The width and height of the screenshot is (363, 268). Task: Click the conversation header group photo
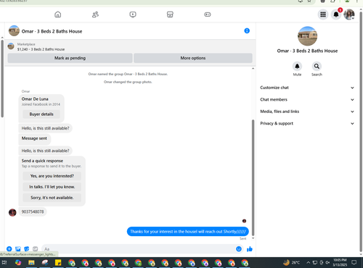point(14,31)
